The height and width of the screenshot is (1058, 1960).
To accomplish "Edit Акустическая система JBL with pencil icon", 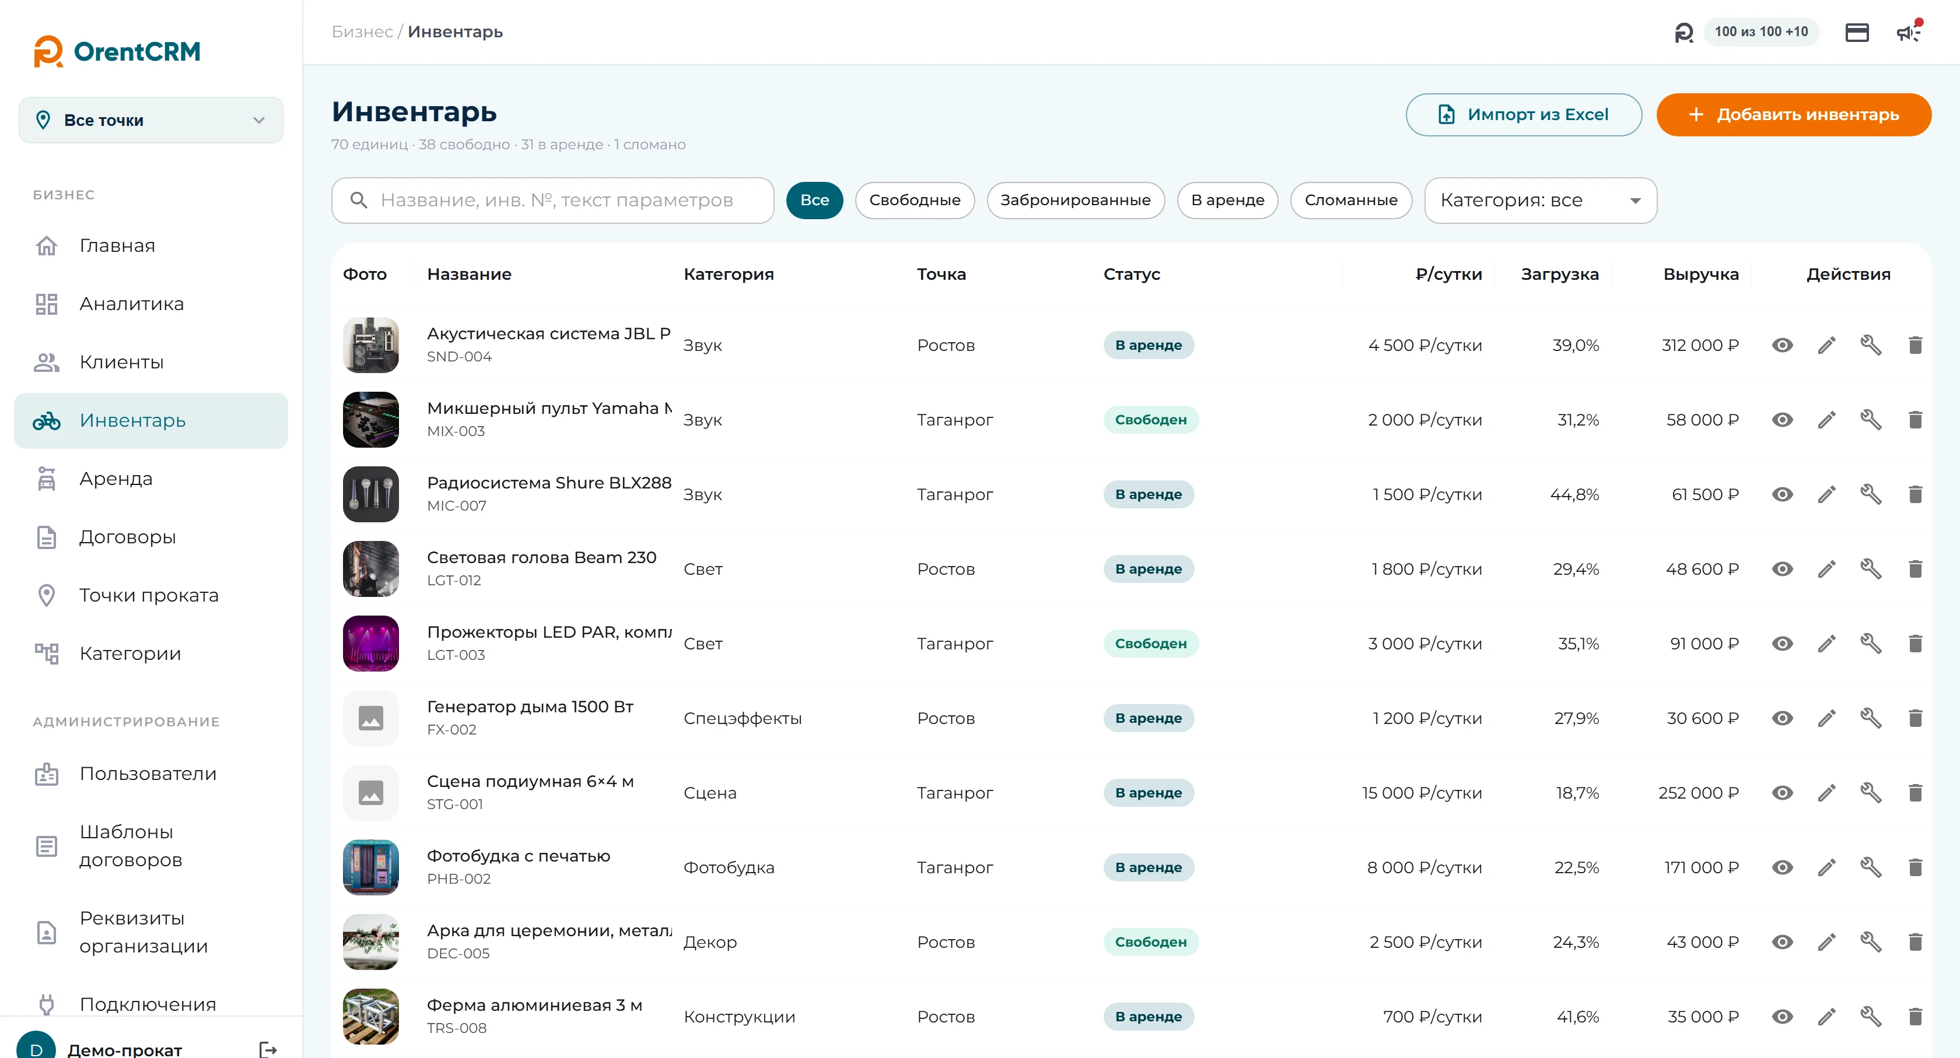I will (1827, 345).
